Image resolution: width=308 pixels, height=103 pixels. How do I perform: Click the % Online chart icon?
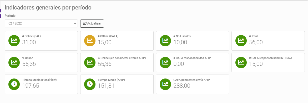(x=14, y=62)
